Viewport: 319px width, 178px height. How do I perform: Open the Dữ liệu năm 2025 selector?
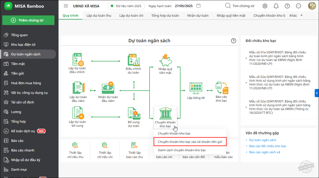click(x=126, y=6)
